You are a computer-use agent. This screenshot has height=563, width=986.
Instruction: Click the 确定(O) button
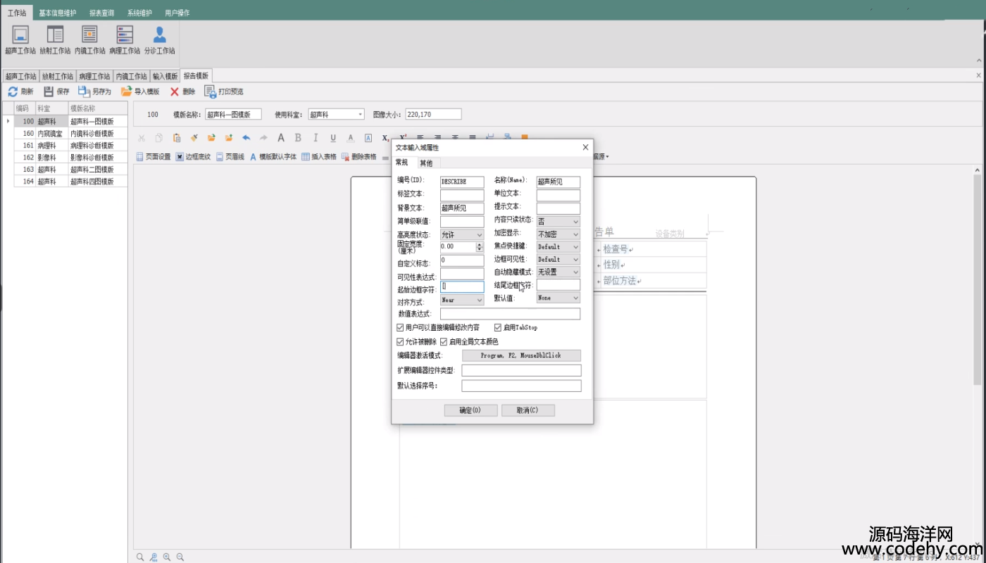pyautogui.click(x=470, y=410)
